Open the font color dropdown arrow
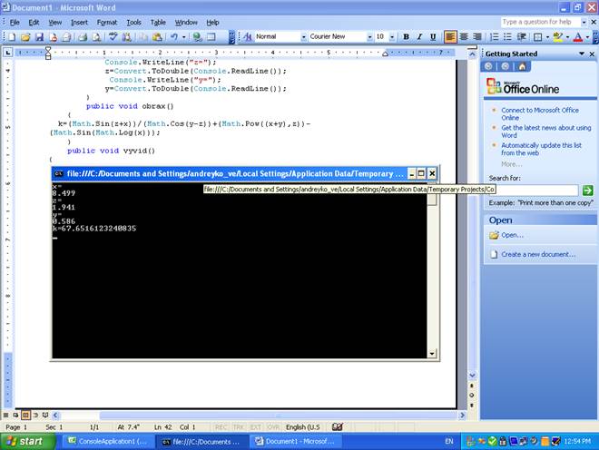Viewport: 599px width, 450px height. tap(587, 36)
